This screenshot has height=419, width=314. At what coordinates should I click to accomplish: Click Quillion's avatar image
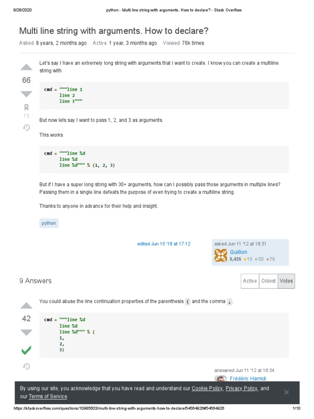pyautogui.click(x=221, y=255)
